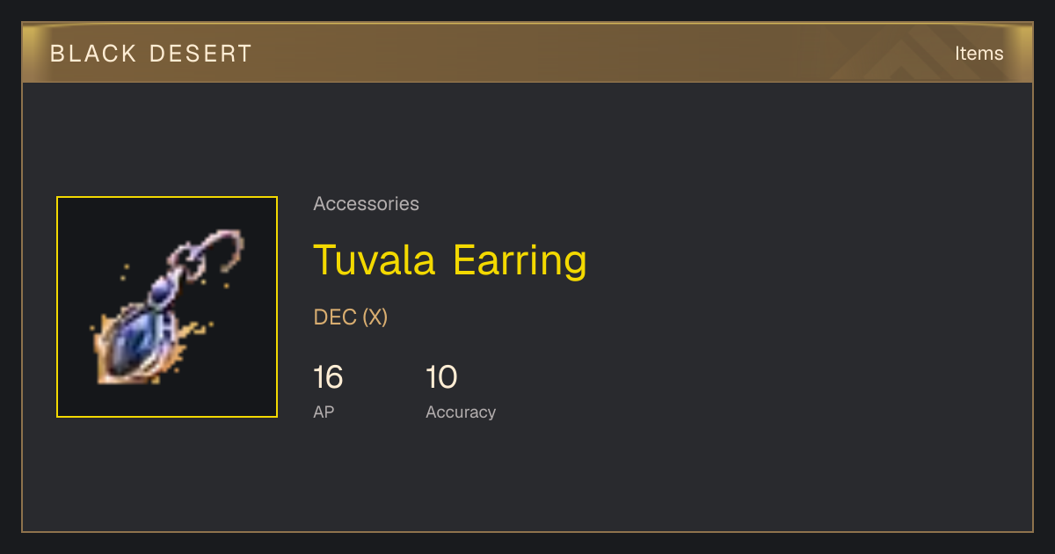Click the golden header banner bar

tap(527, 53)
